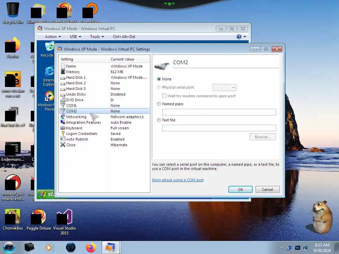Click the Integration Features icon
The image size is (339, 254).
tap(63, 122)
